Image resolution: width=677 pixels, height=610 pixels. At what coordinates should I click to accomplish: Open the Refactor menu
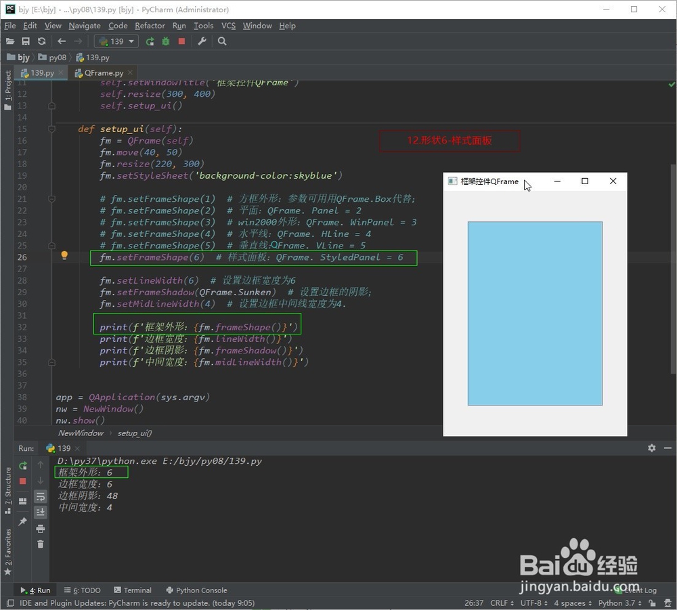(x=150, y=26)
